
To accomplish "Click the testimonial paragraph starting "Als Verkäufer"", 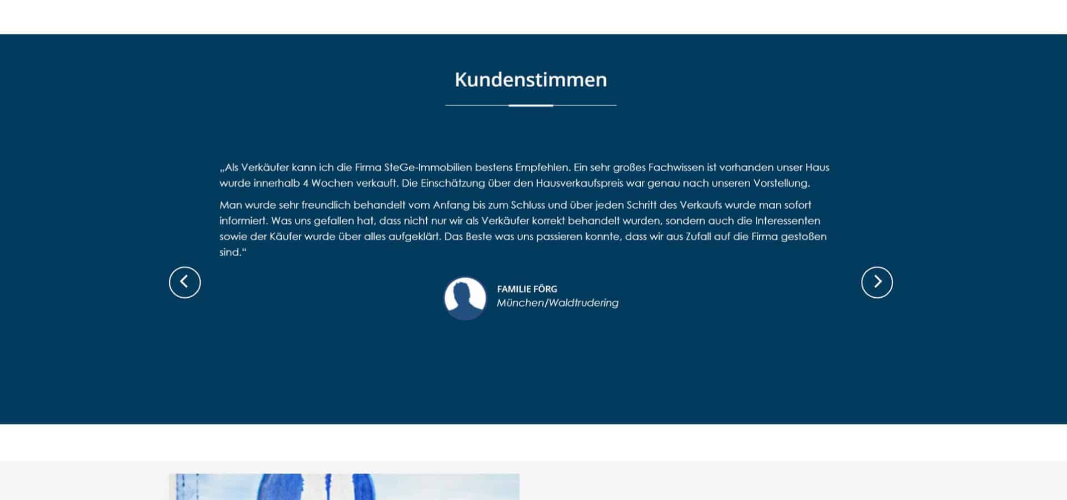I will point(525,175).
